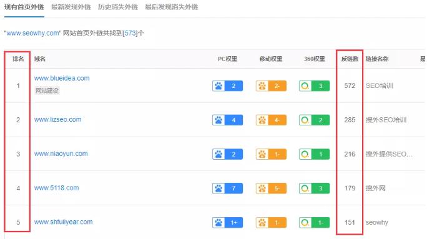Screen dimensions: 427x239
Task: Open the 最新发现外链 tab
Action: [71, 7]
